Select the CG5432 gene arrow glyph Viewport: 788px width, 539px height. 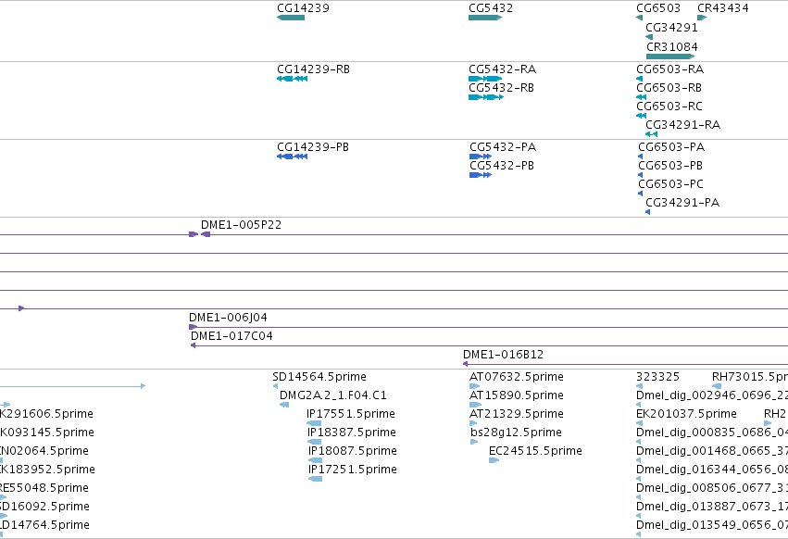point(485,18)
